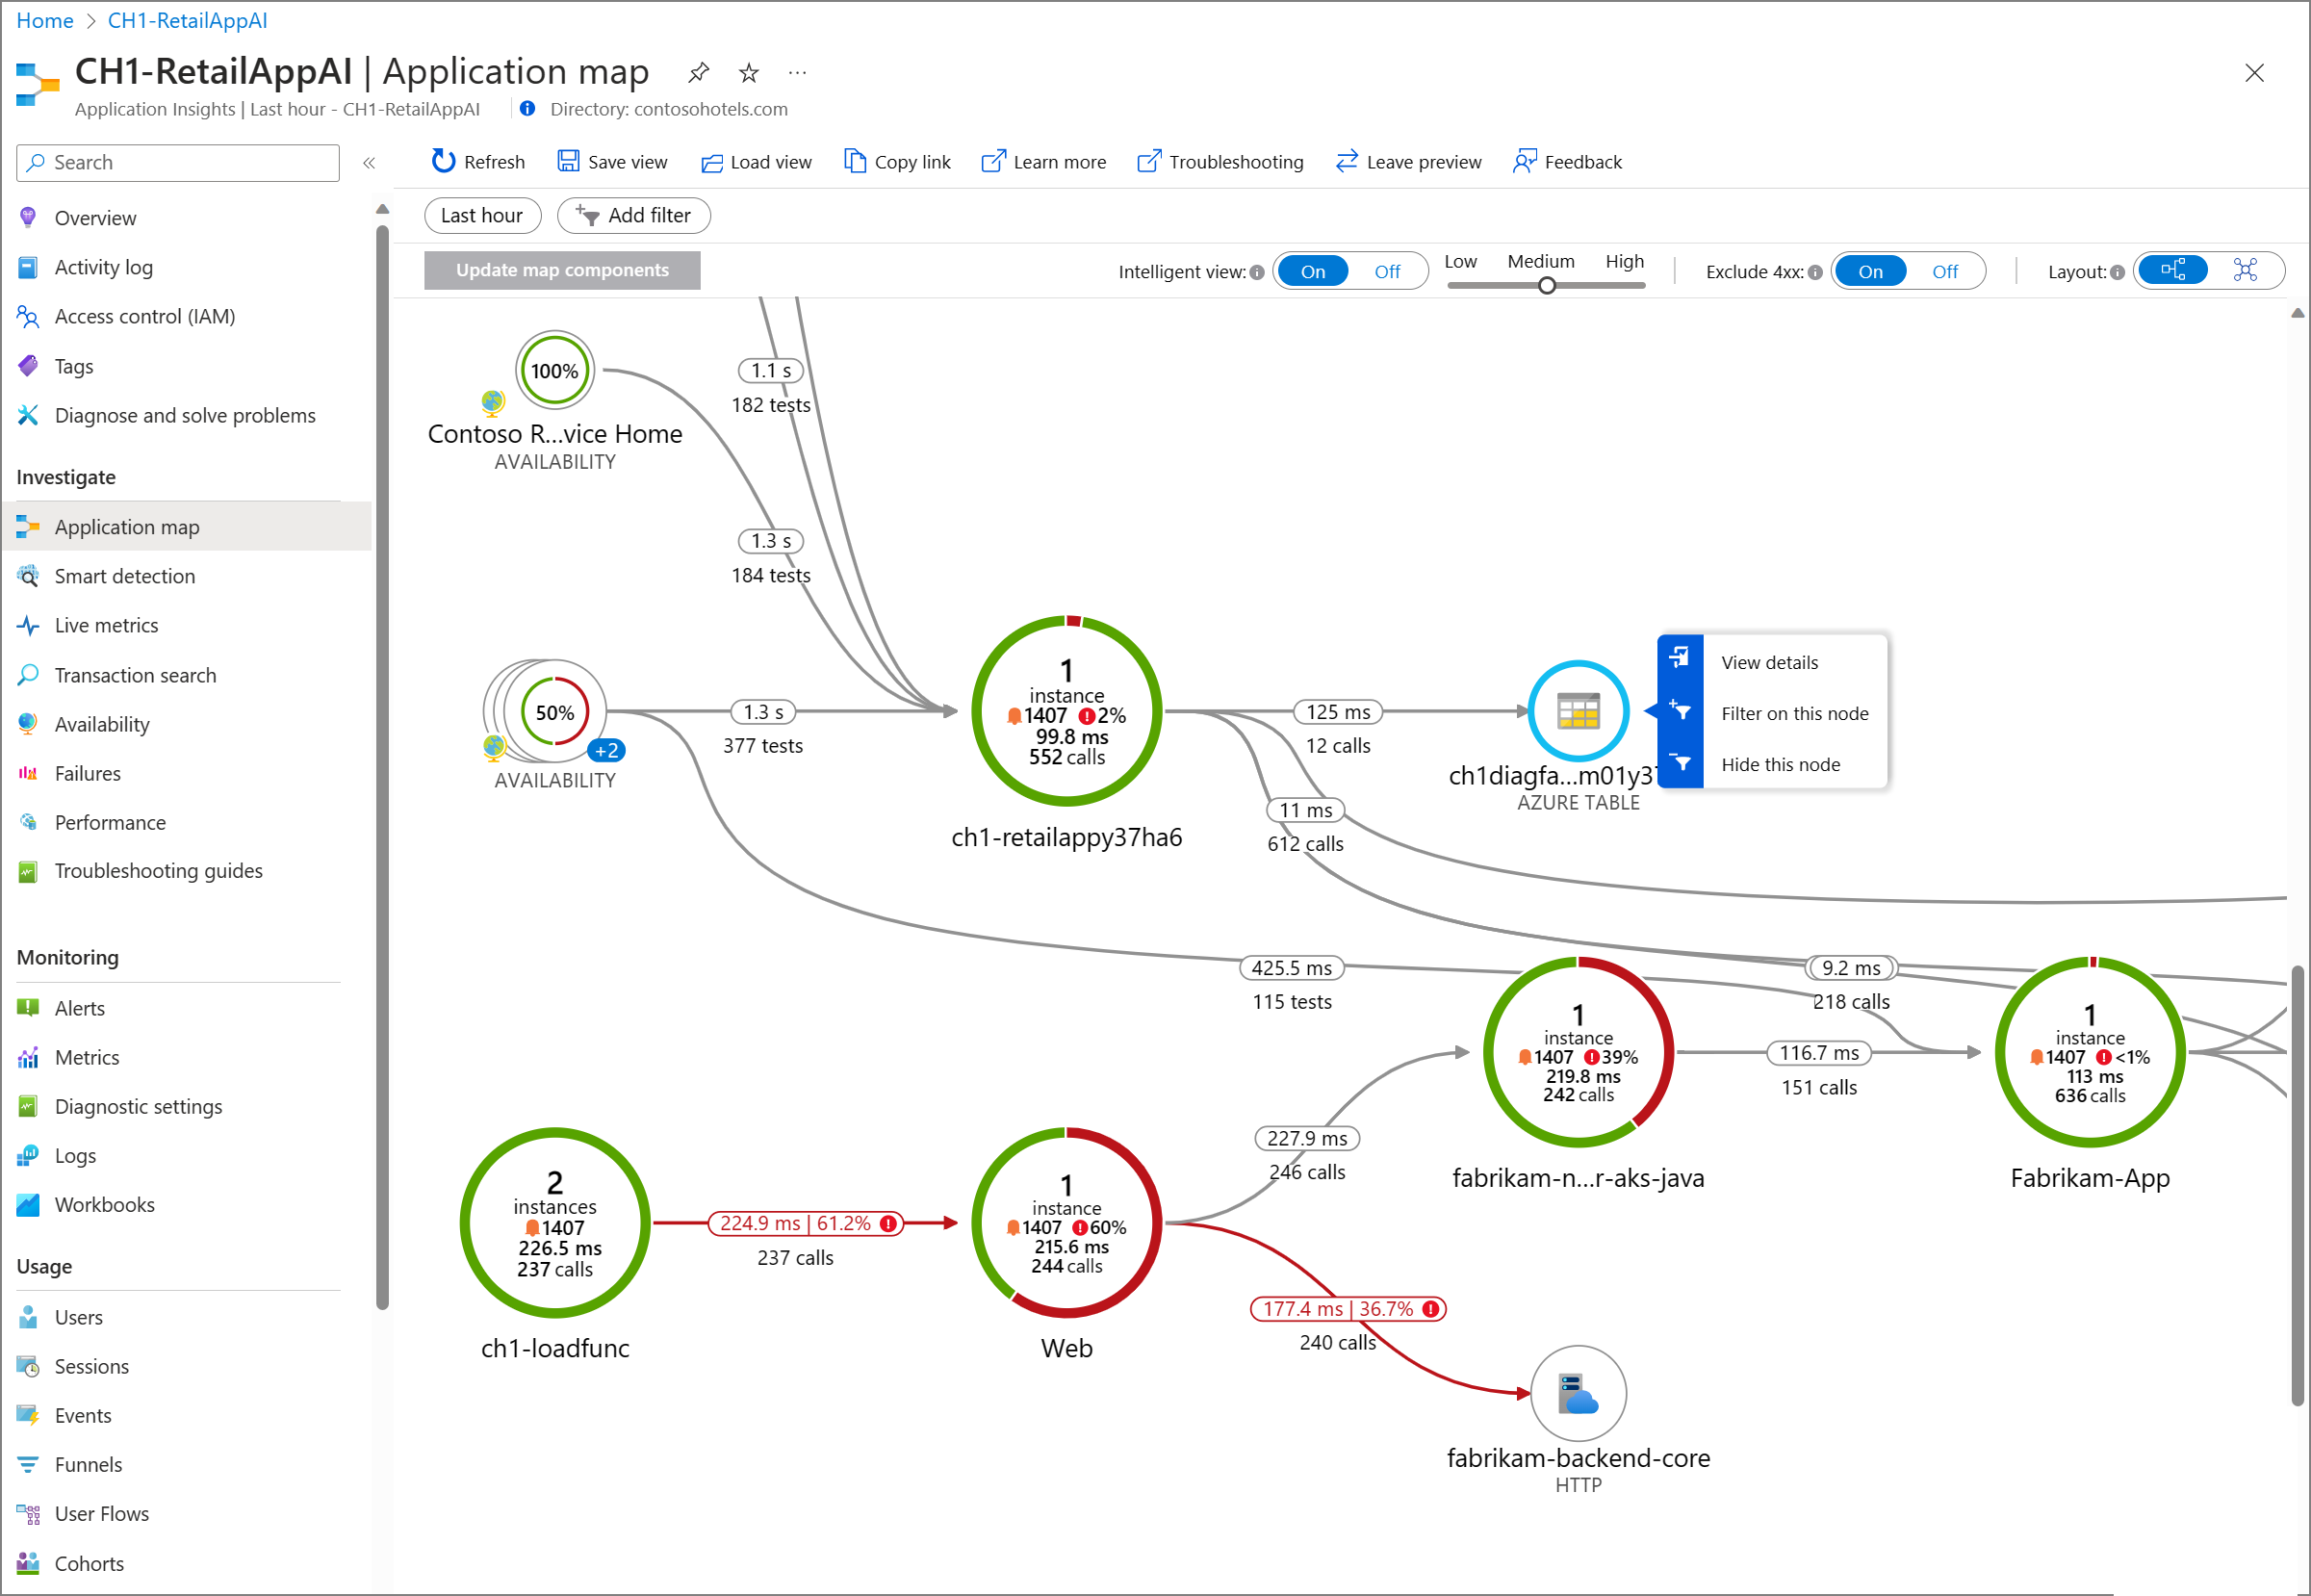
Task: Click the Last hour time filter
Action: coord(485,216)
